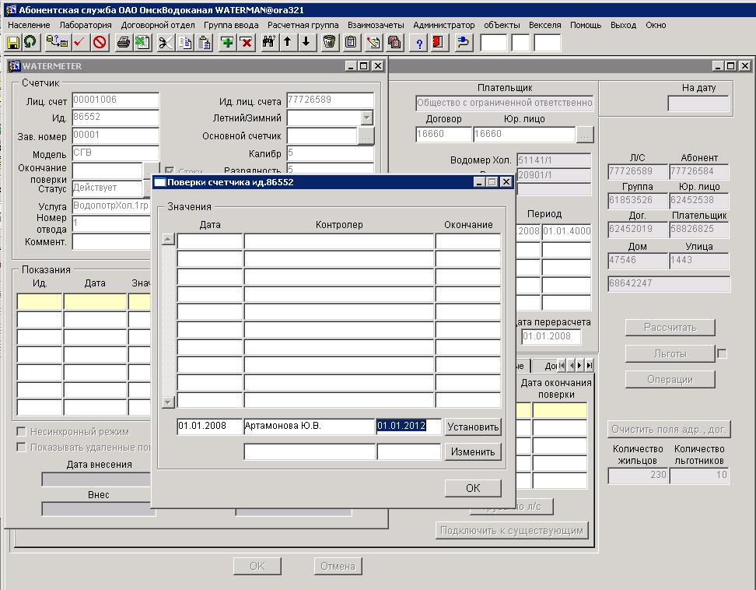Click the green Refresh arrow icon
Image resolution: width=756 pixels, height=590 pixels.
pos(30,42)
